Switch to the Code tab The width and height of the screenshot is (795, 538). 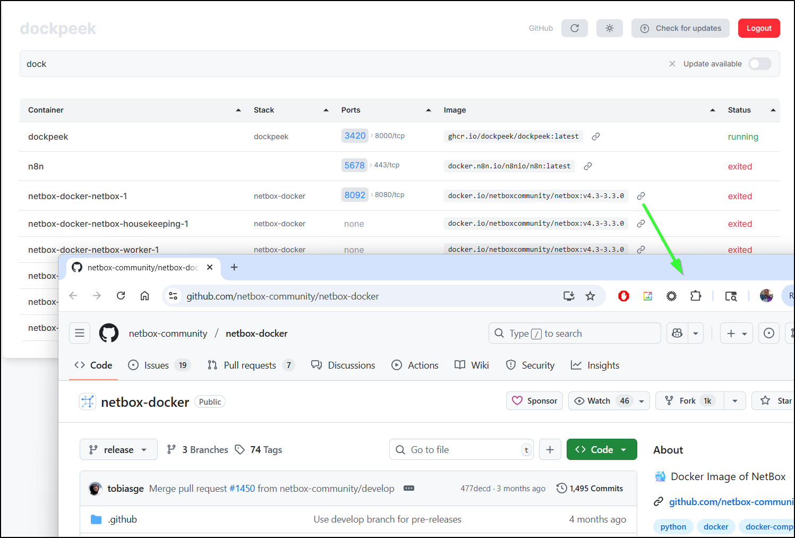point(93,365)
